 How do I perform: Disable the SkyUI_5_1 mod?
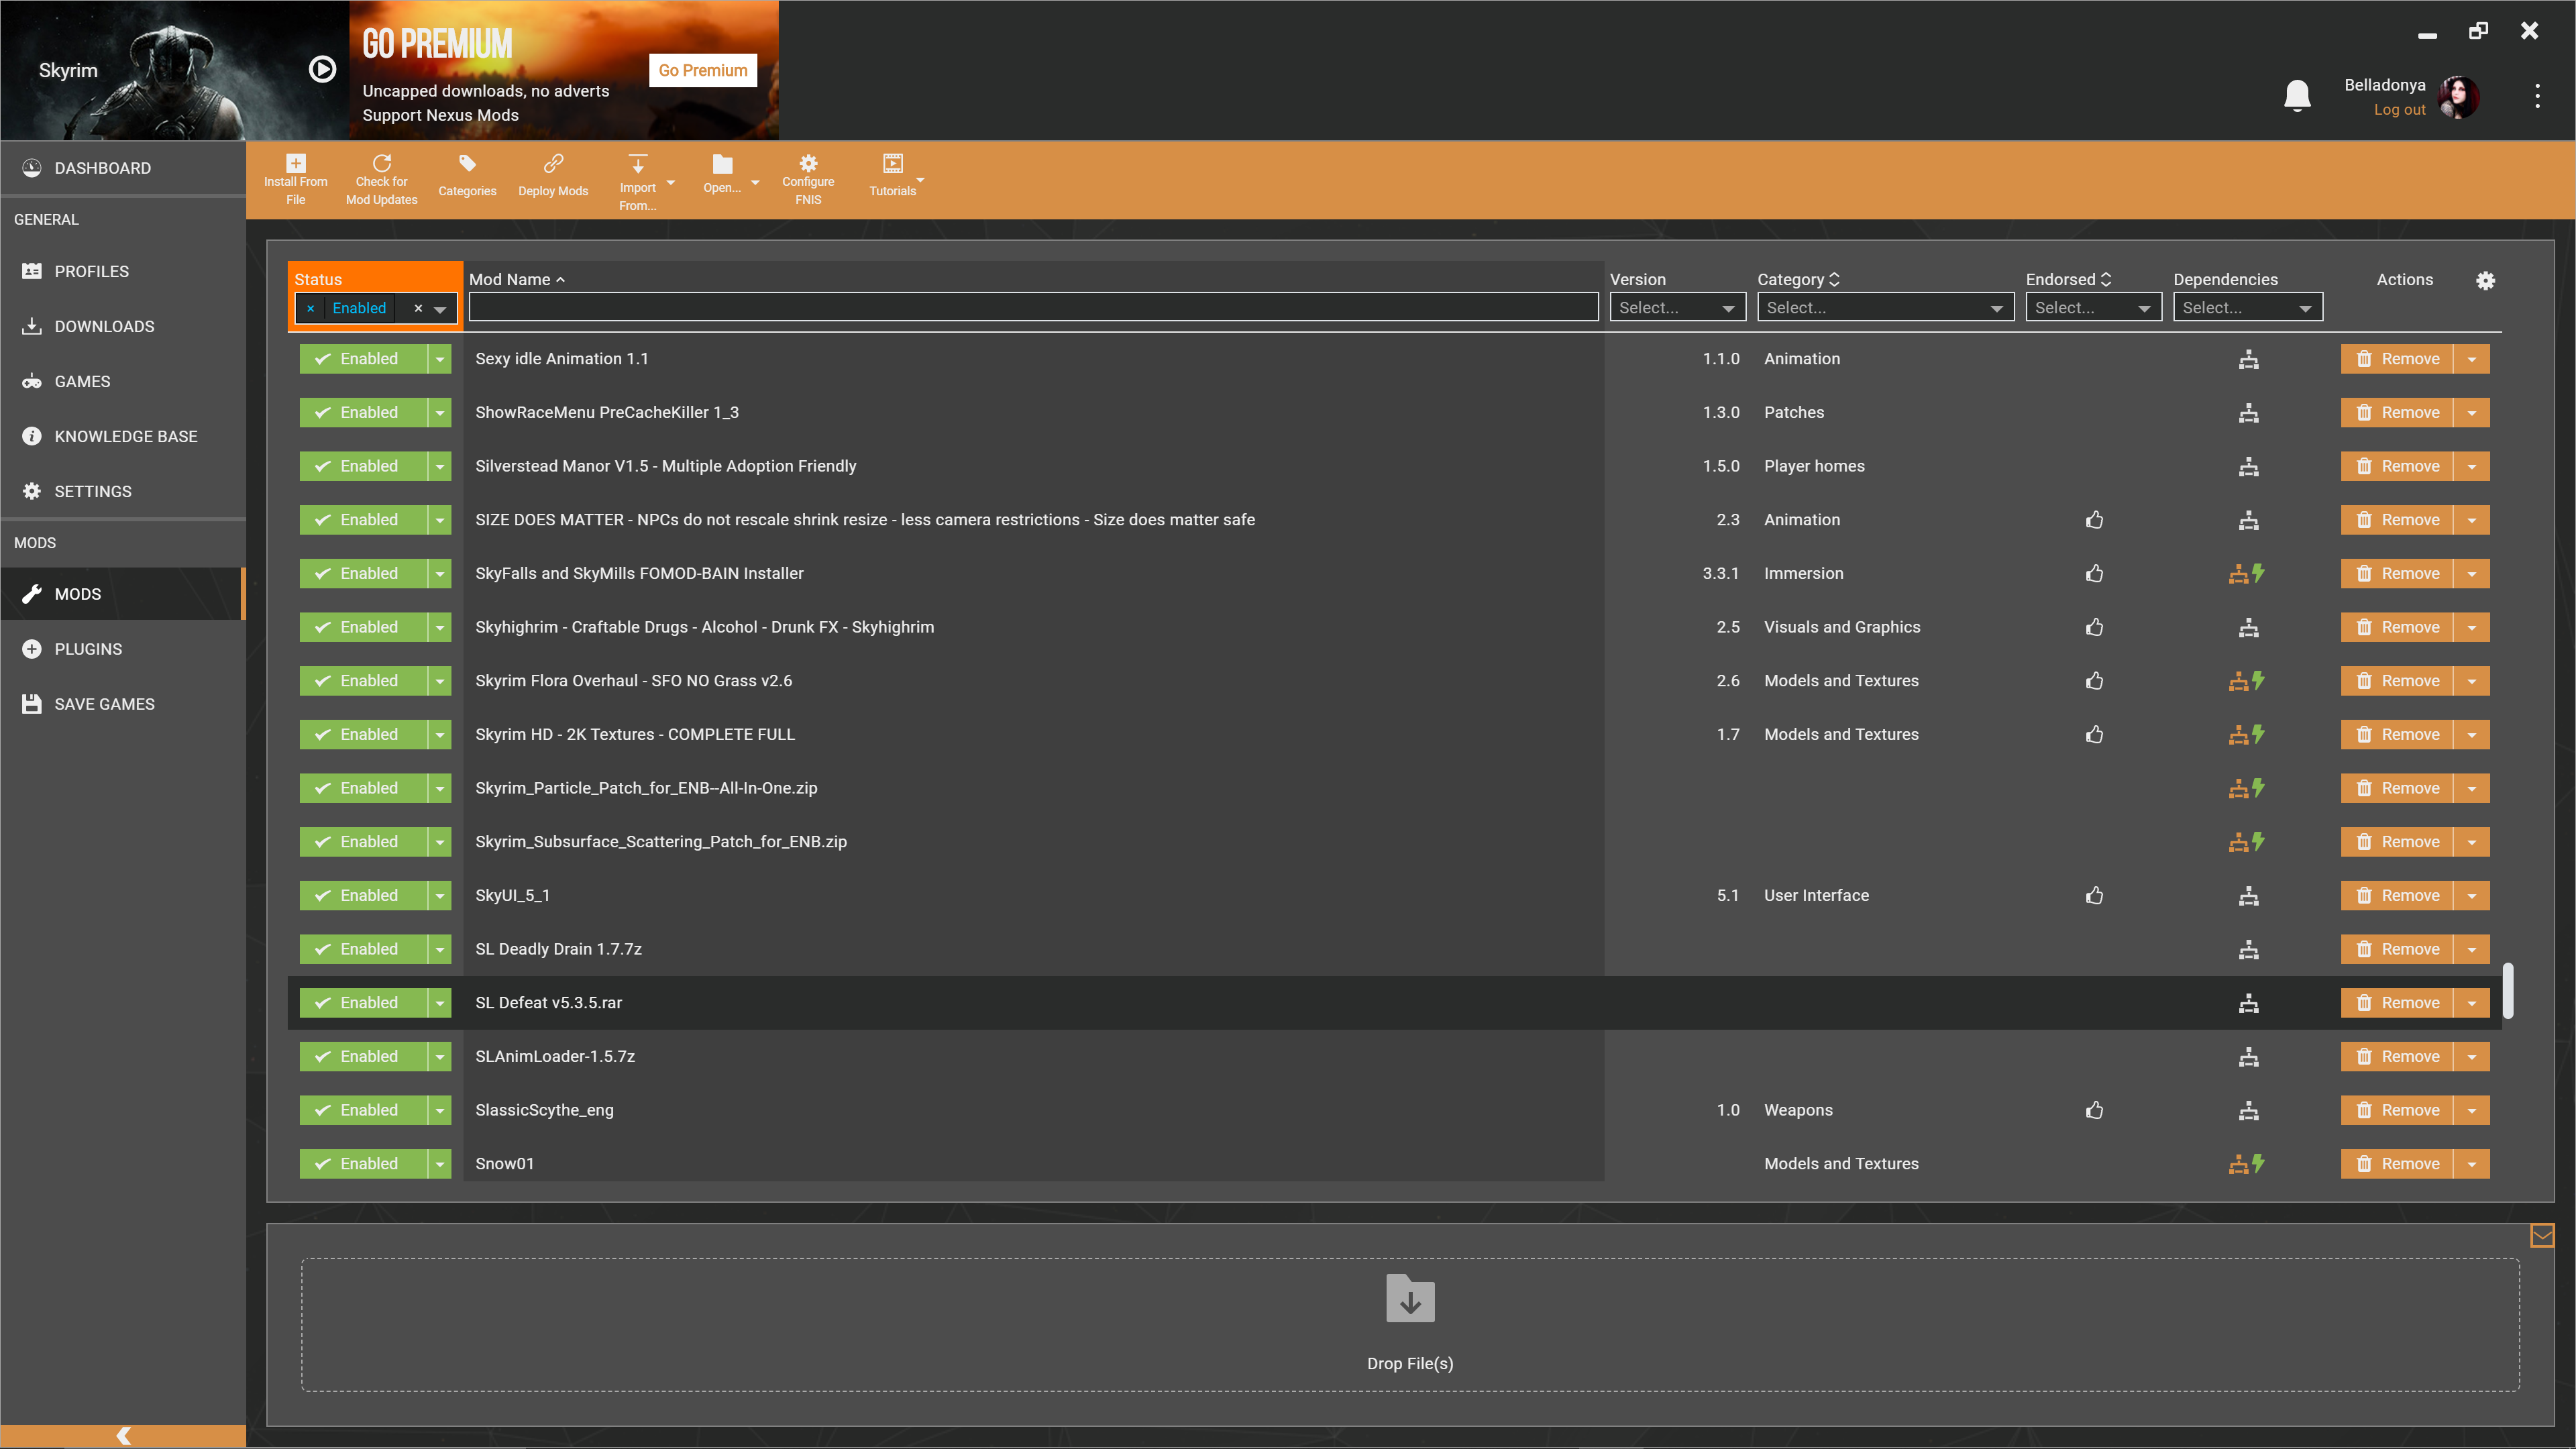pos(363,895)
